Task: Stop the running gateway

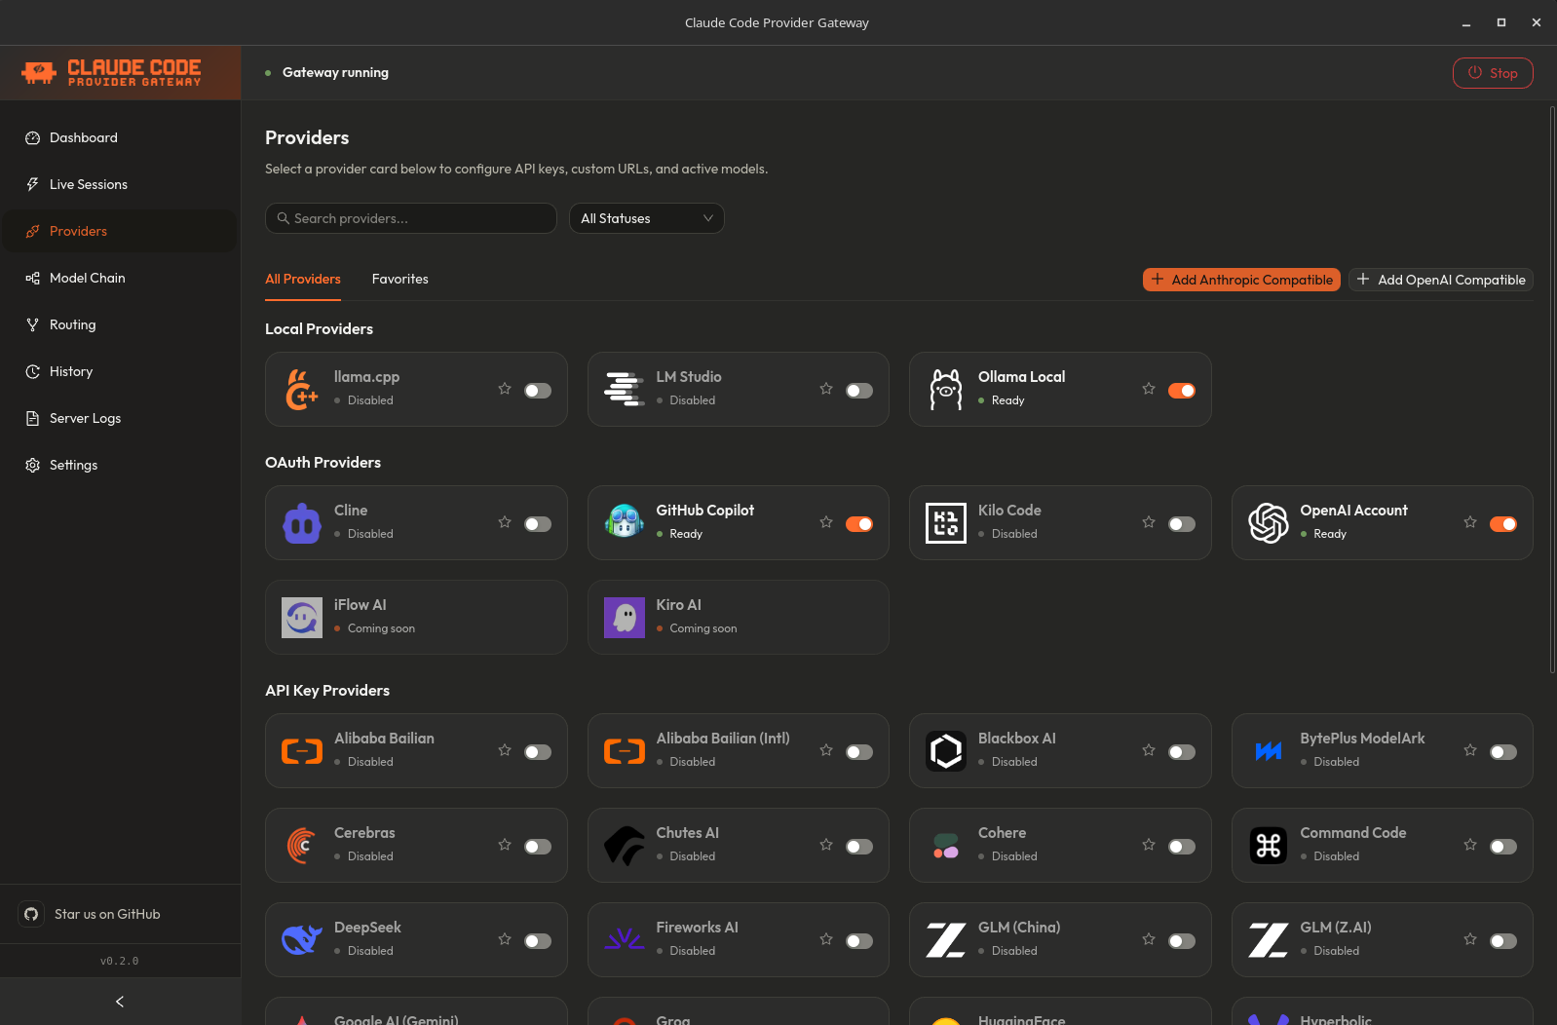Action: pos(1493,73)
